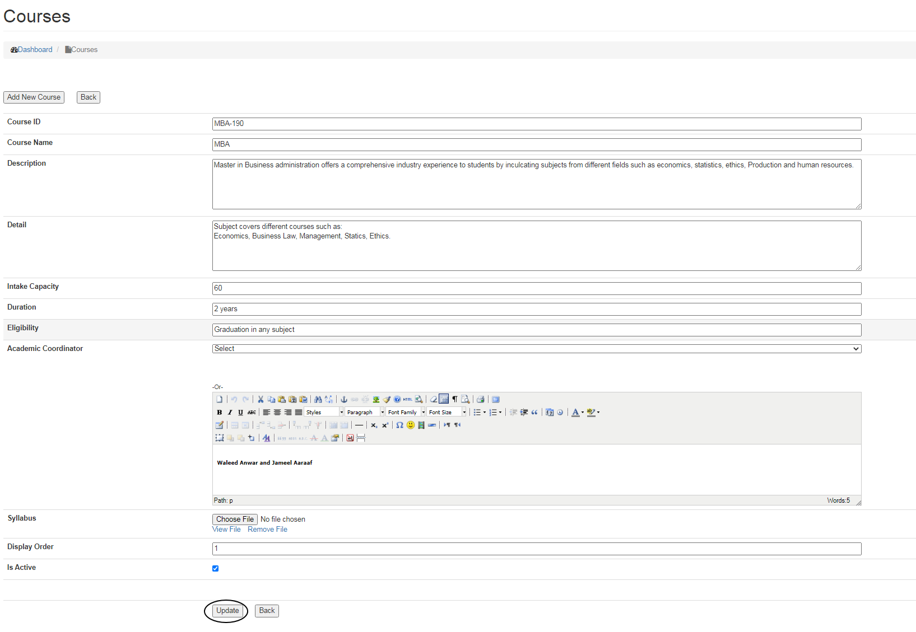Click the Add New Course button

[x=34, y=97]
